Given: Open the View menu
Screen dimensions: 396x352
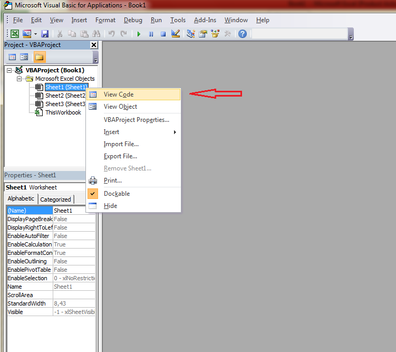Looking at the screenshot, I should pyautogui.click(x=56, y=20).
